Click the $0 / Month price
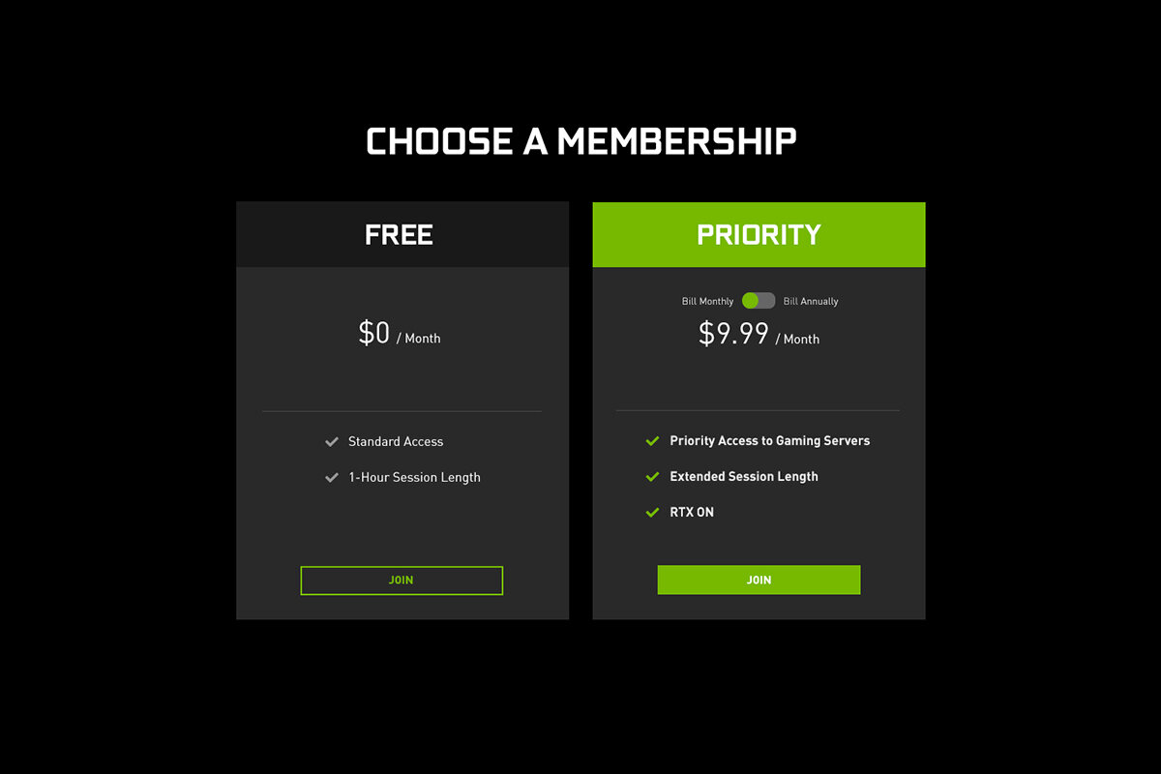 (400, 334)
